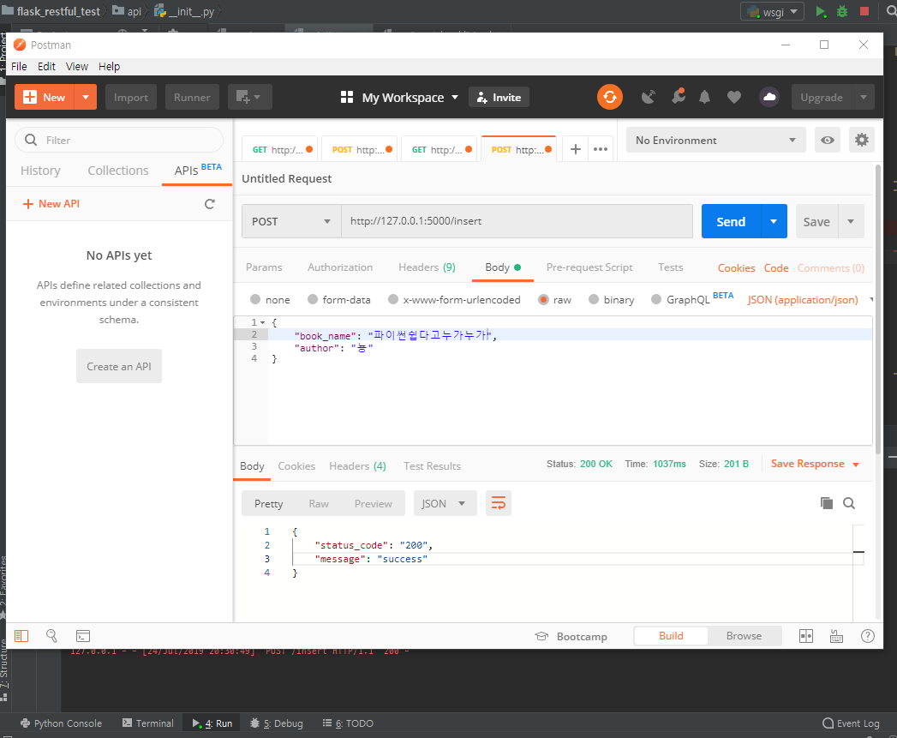
Task: Open the New button dropdown arrow
Action: [x=85, y=97]
